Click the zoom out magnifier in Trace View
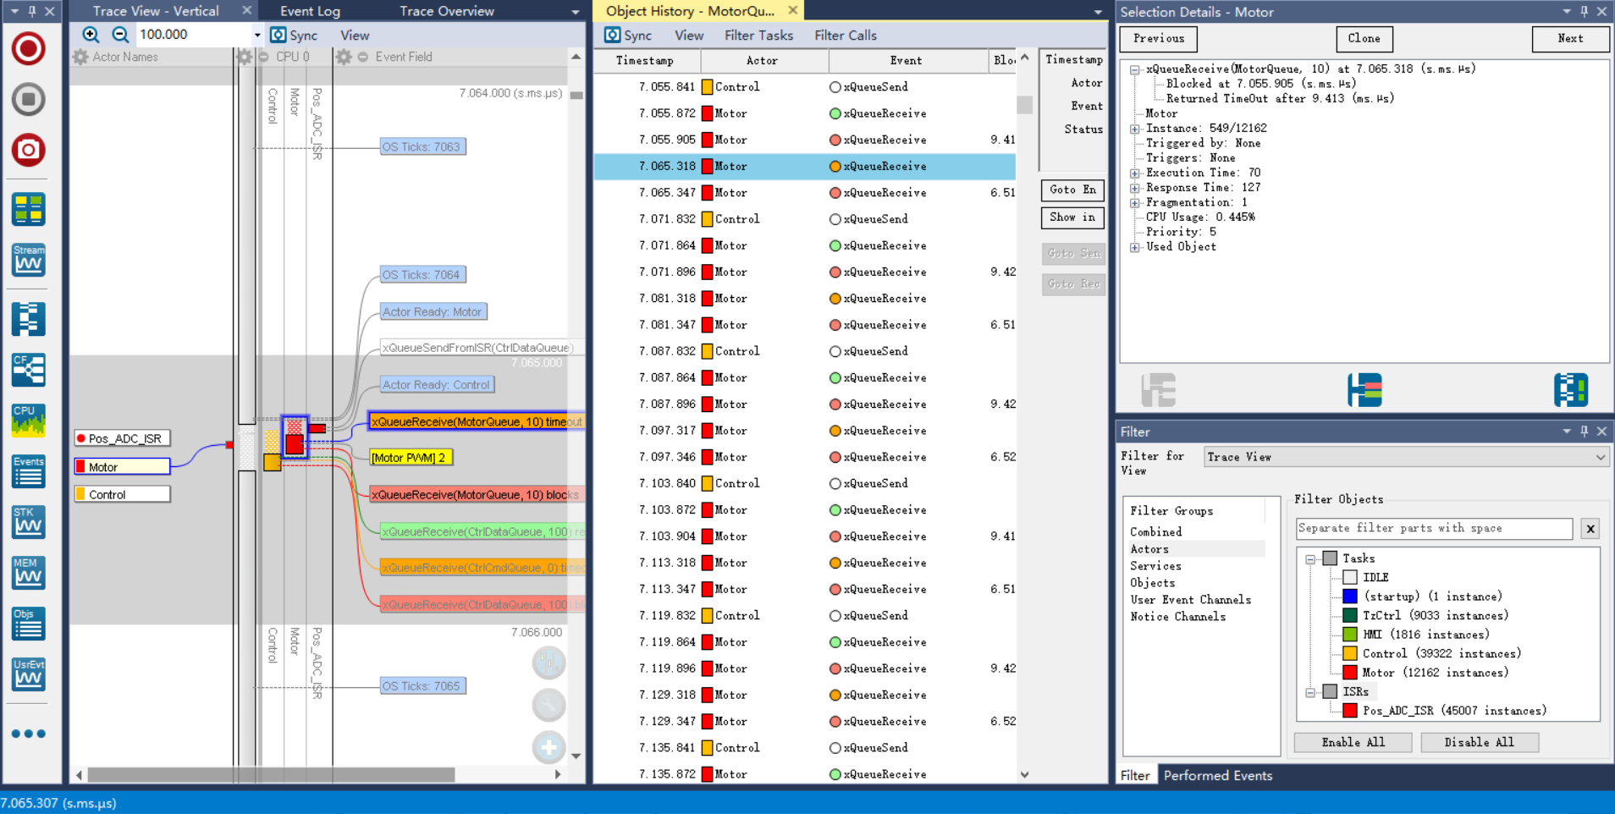Image resolution: width=1615 pixels, height=814 pixels. coord(120,35)
